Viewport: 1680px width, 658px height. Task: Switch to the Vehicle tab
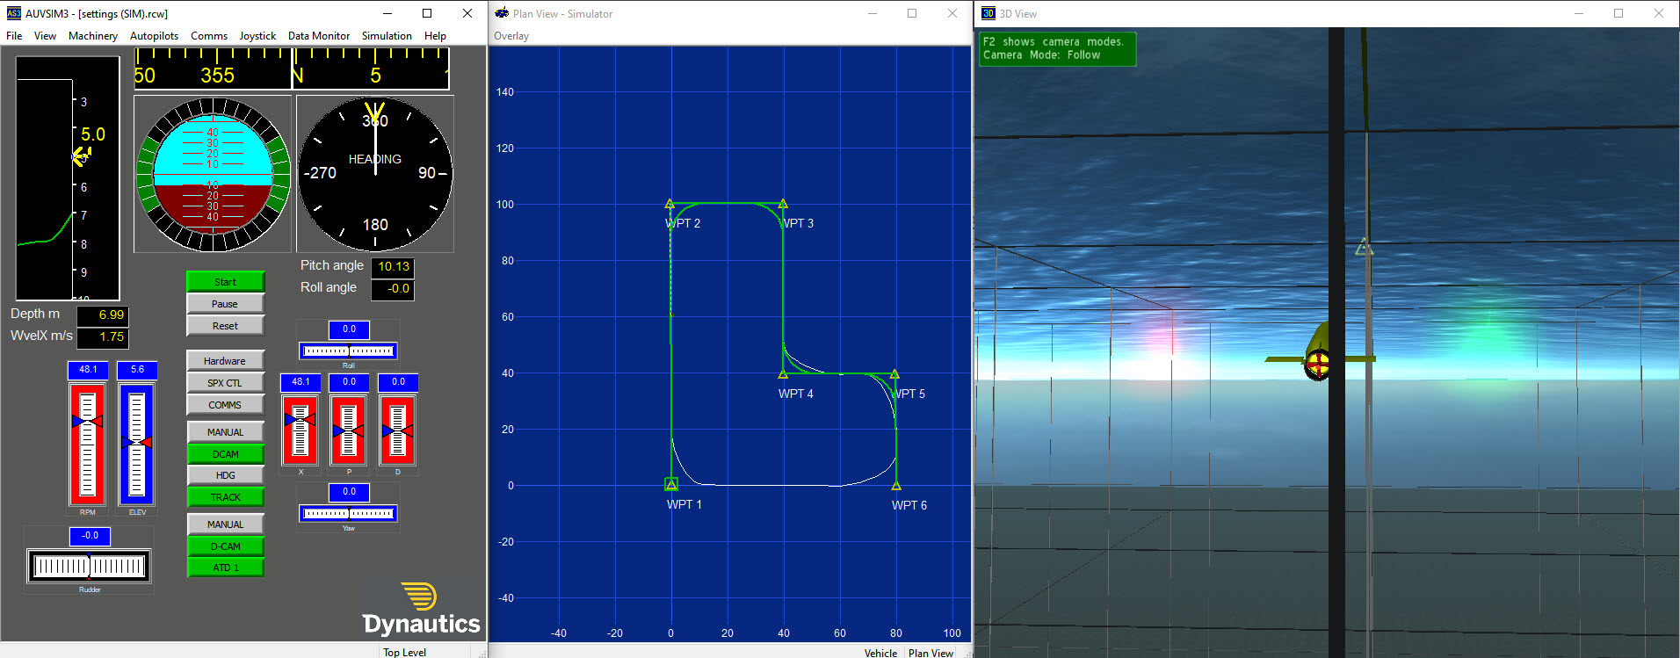(880, 653)
